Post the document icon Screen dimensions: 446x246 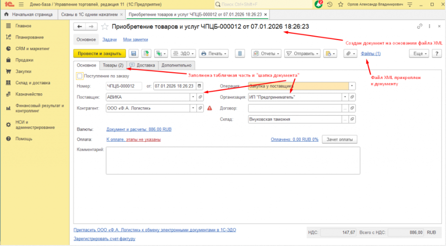(146, 53)
